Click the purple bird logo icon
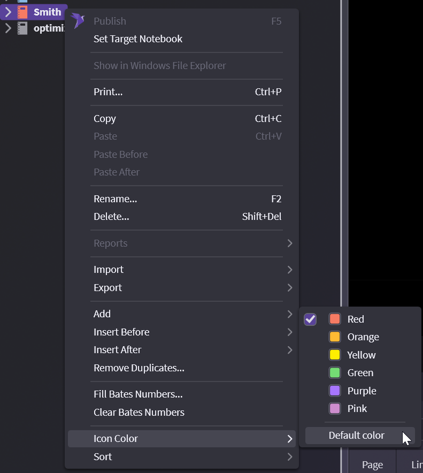The height and width of the screenshot is (473, 423). pyautogui.click(x=78, y=21)
